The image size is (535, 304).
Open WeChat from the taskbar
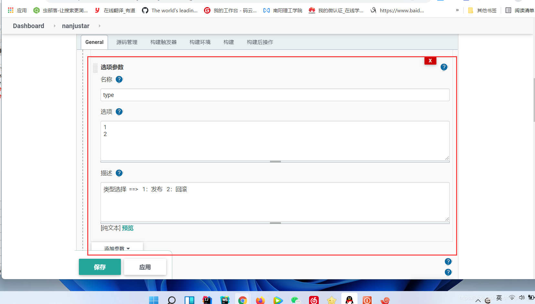(x=296, y=300)
